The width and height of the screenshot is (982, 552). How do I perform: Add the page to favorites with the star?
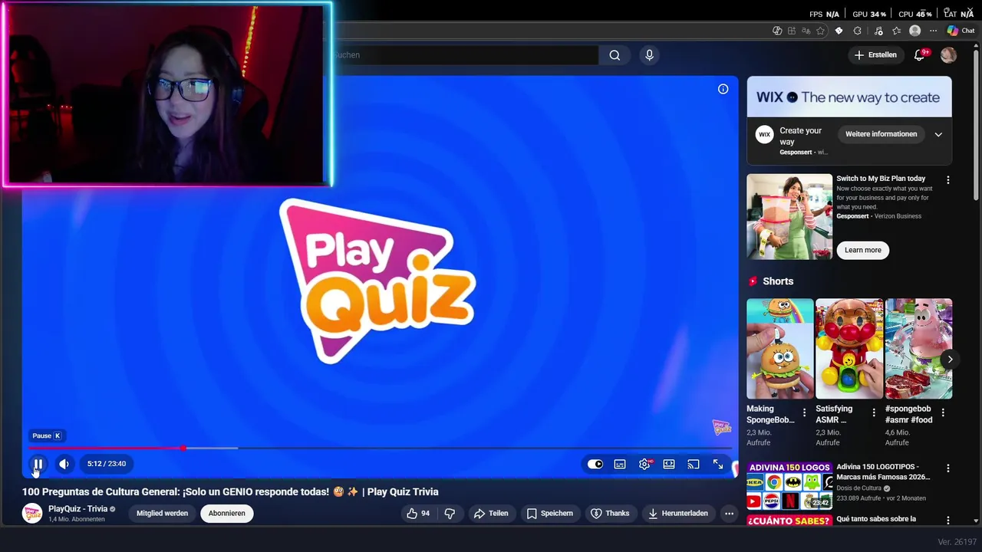click(821, 31)
